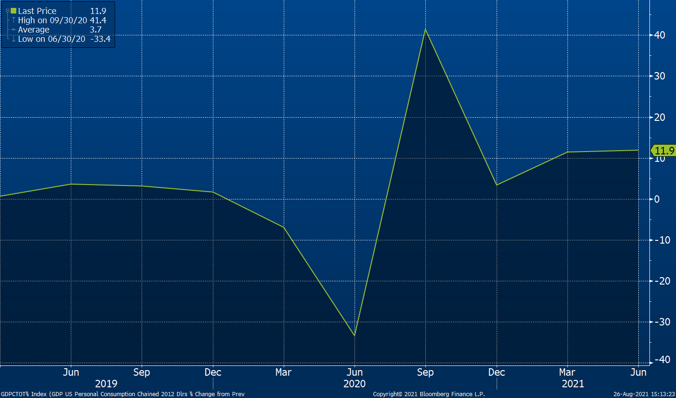
Task: Click the 0 label on the y-axis
Action: [x=657, y=199]
